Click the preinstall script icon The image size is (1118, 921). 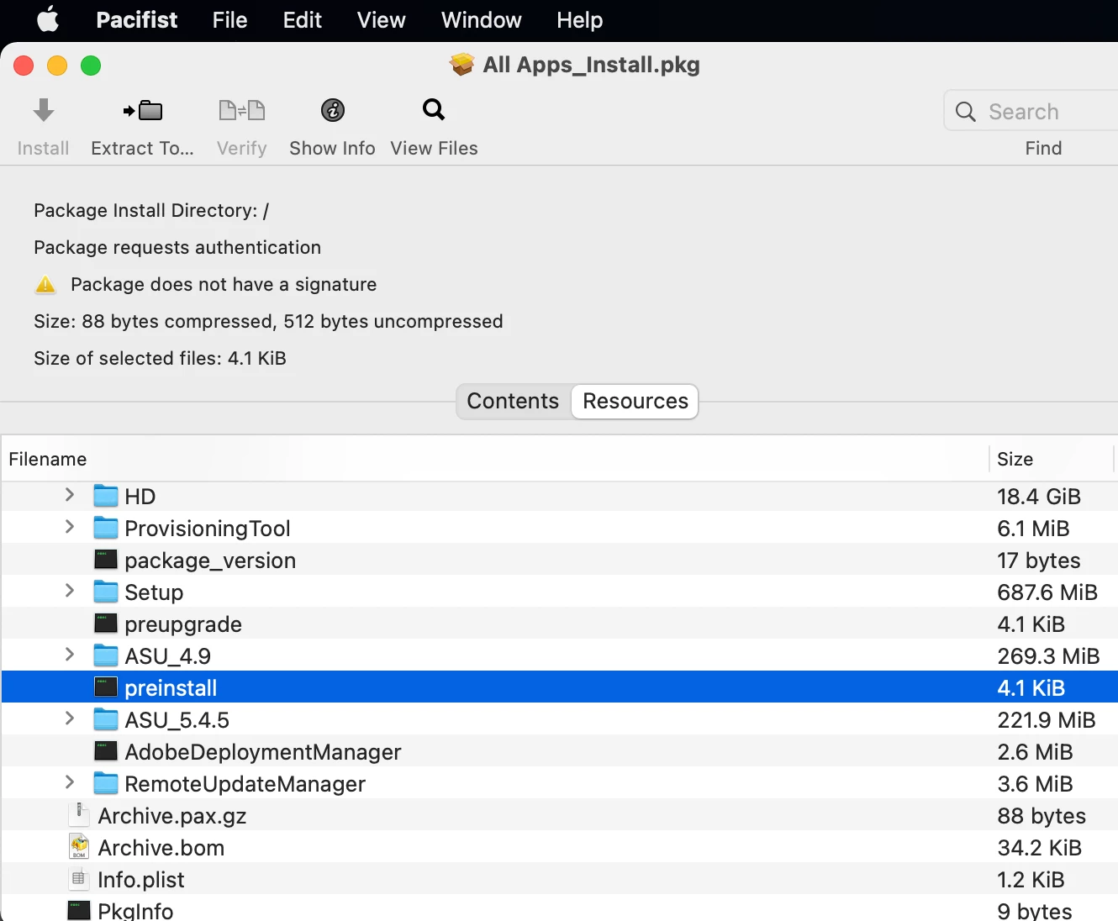106,687
